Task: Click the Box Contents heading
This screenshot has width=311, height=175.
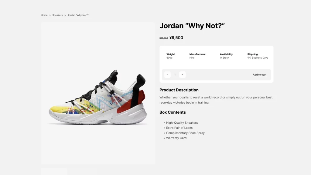Action: click(x=173, y=112)
